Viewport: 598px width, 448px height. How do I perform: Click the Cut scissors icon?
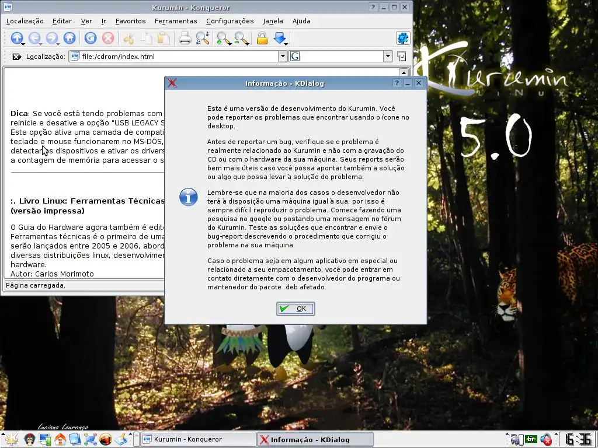pyautogui.click(x=129, y=38)
